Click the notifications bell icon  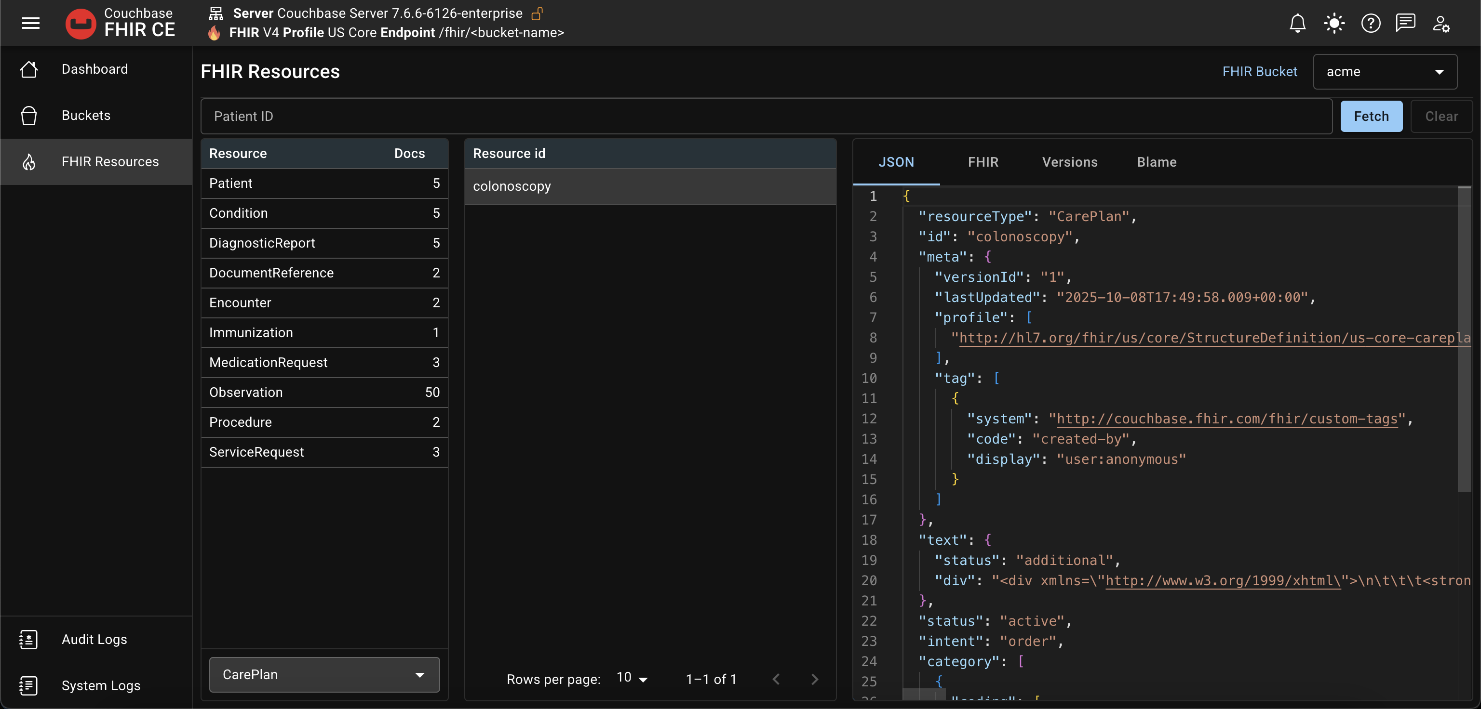click(x=1297, y=24)
